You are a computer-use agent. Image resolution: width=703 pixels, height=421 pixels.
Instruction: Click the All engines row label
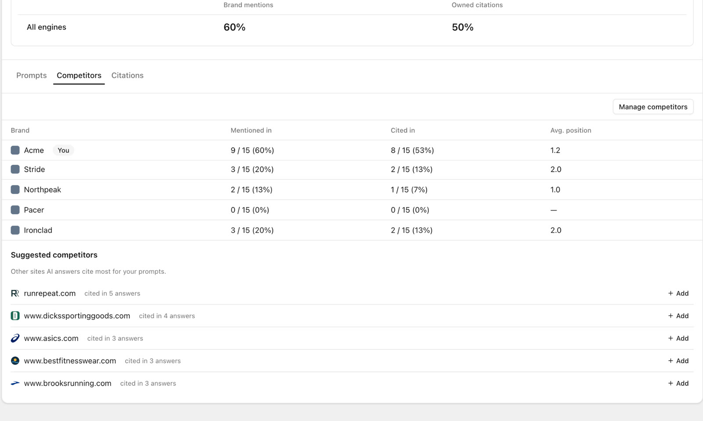tap(47, 27)
